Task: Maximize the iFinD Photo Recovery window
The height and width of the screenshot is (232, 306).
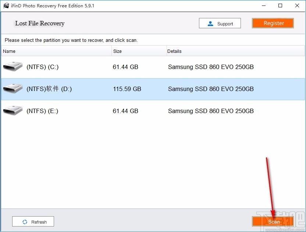Action: [280, 6]
